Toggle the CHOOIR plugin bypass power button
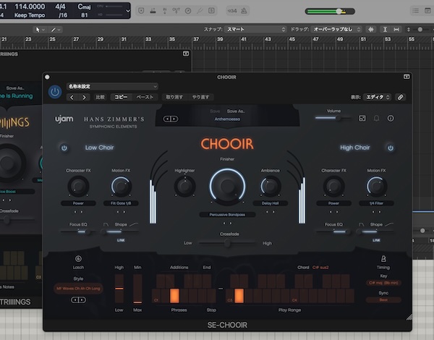The height and width of the screenshot is (340, 434). [x=55, y=92]
